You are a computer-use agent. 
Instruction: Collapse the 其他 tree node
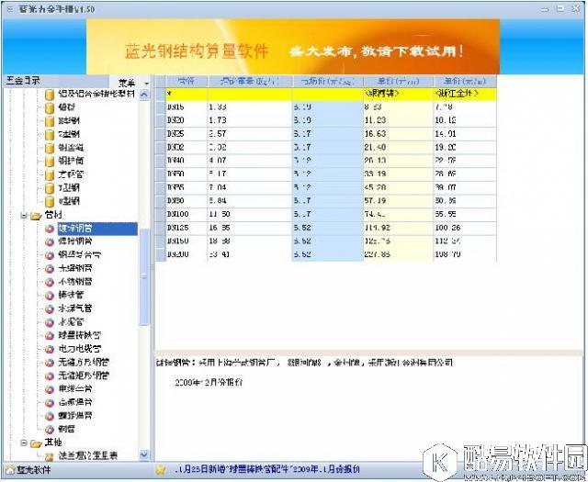point(24,443)
